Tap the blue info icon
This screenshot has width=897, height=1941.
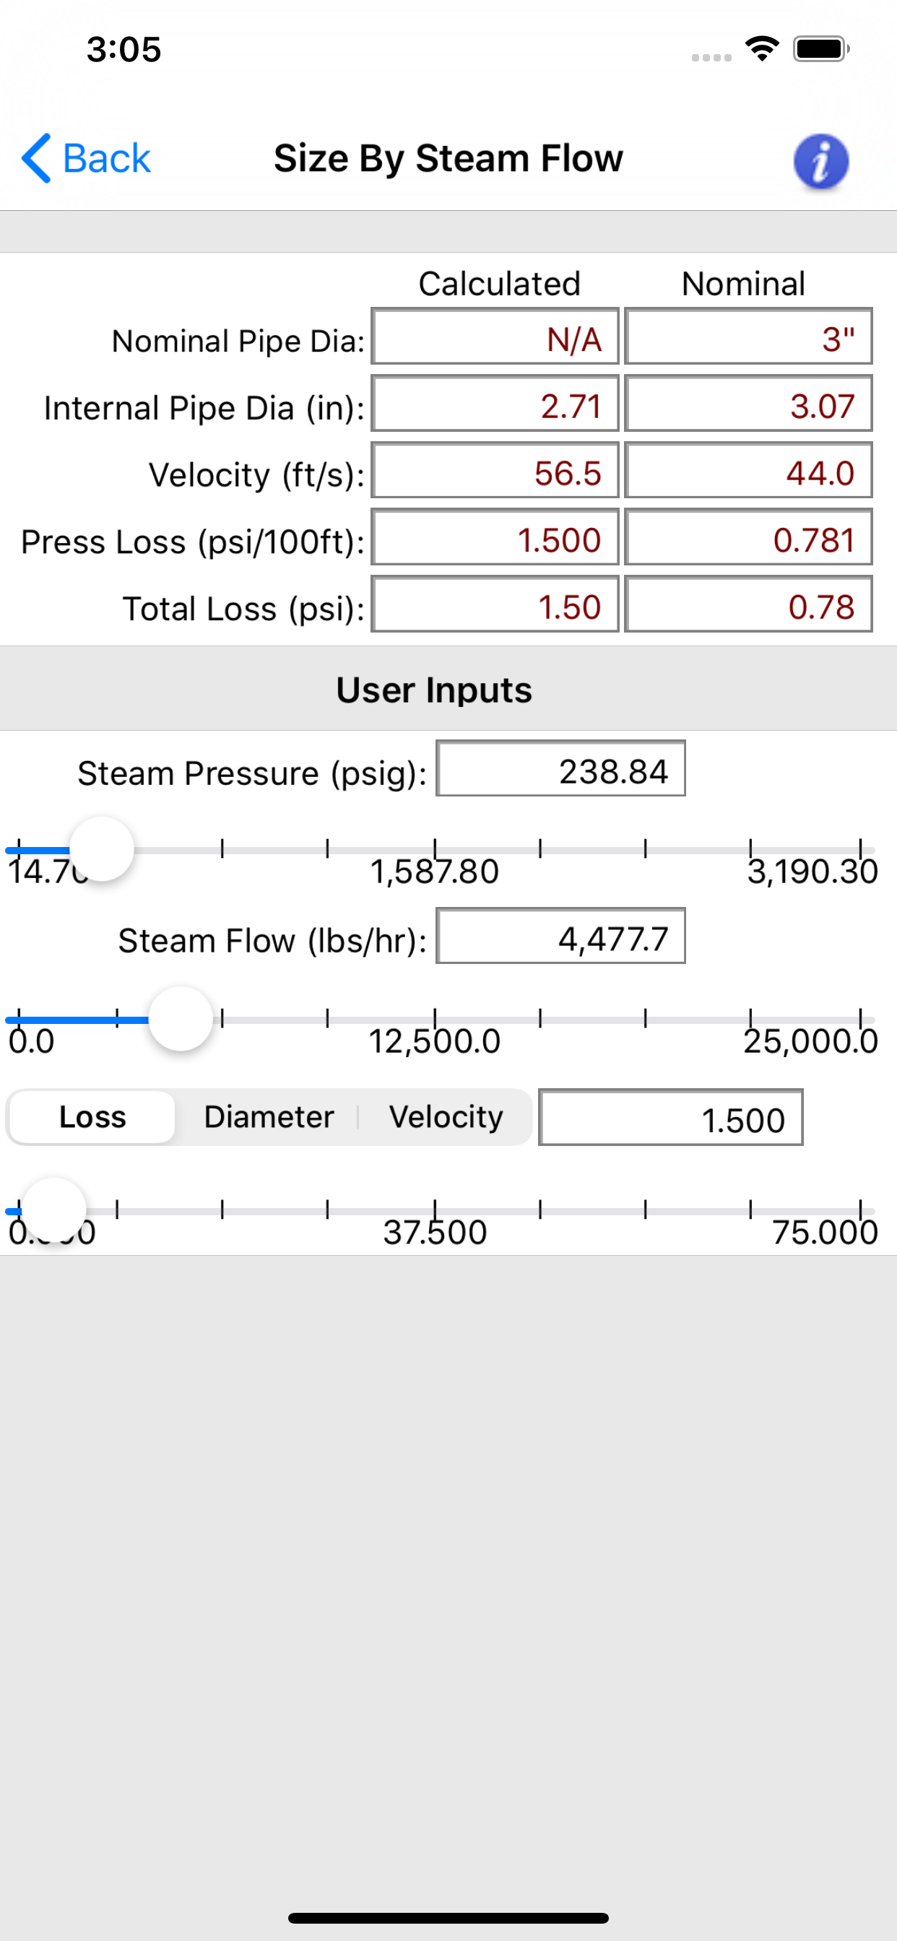[821, 160]
